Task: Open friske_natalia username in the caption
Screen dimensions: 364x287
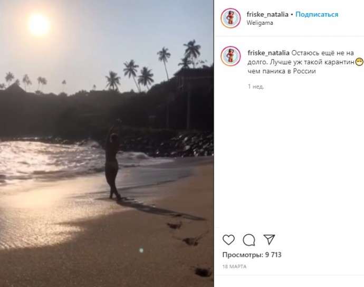Action: (x=269, y=53)
